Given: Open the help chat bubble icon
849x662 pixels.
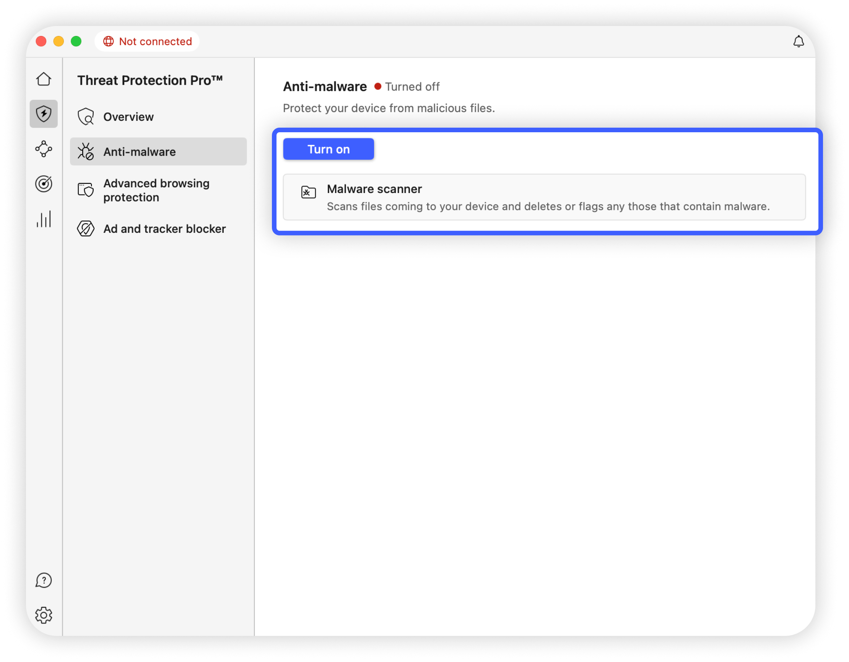Looking at the screenshot, I should (44, 581).
